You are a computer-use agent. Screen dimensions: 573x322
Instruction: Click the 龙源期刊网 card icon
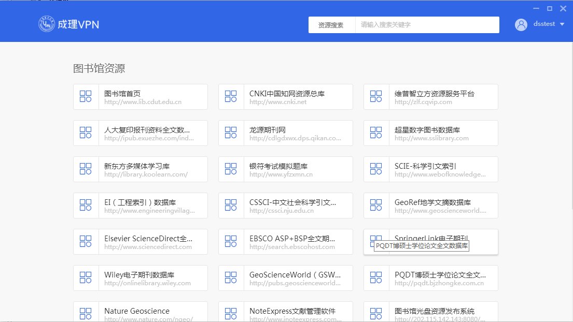pos(231,133)
